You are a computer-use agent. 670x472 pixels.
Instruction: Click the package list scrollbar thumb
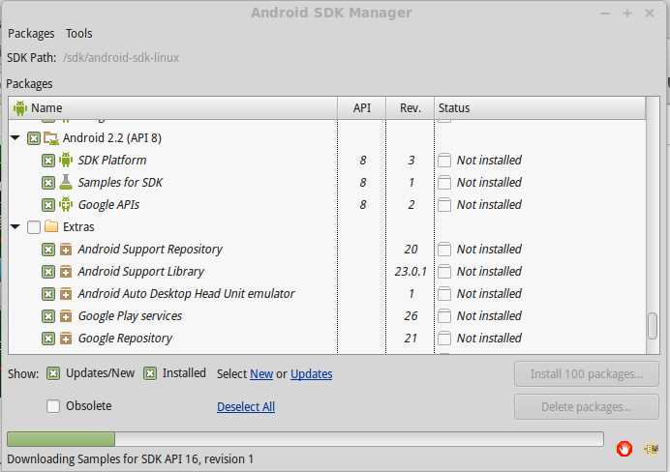653,326
